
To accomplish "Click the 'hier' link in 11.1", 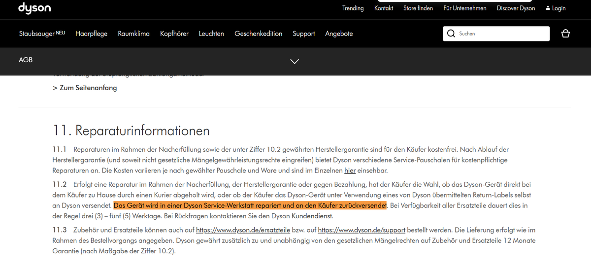I will (x=350, y=170).
